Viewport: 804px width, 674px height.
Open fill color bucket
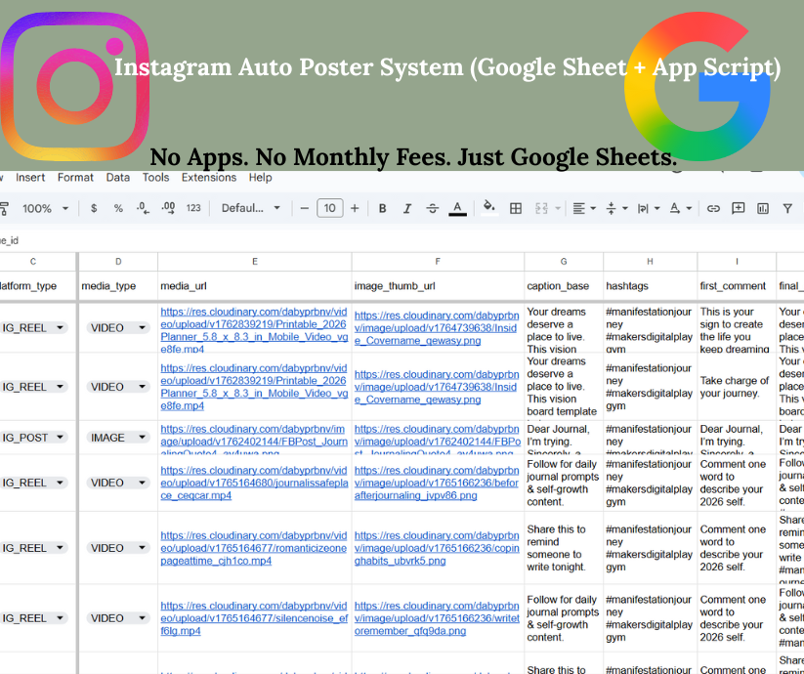click(x=489, y=208)
